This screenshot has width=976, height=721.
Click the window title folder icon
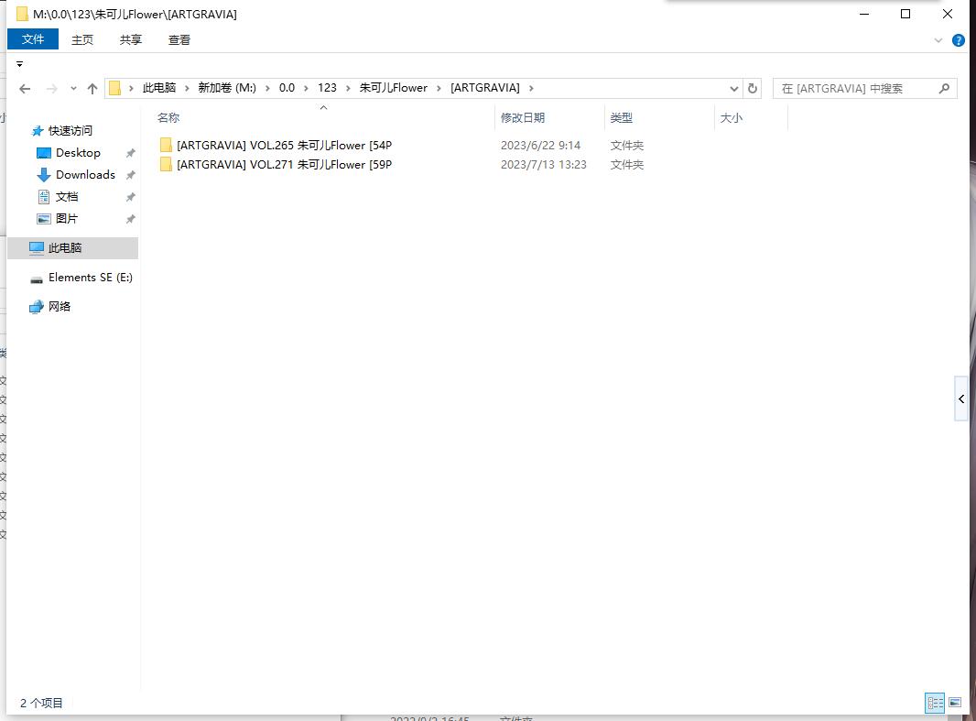point(22,14)
